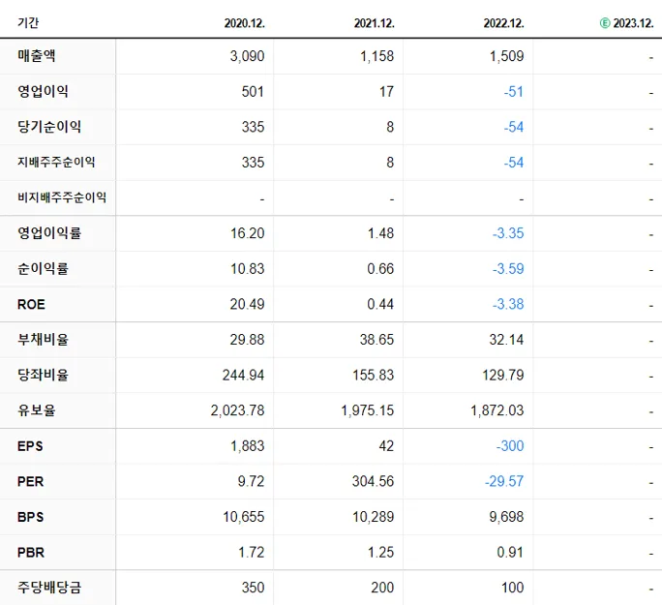Click the 비지배주주순이익 row label
Viewport: 662px width, 605px height.
pyautogui.click(x=62, y=197)
